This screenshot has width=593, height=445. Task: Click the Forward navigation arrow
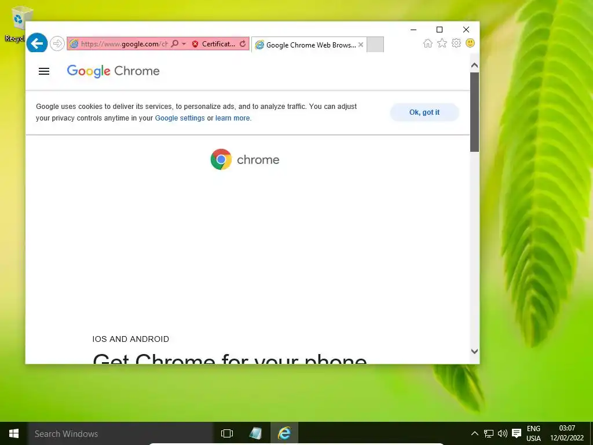(57, 43)
